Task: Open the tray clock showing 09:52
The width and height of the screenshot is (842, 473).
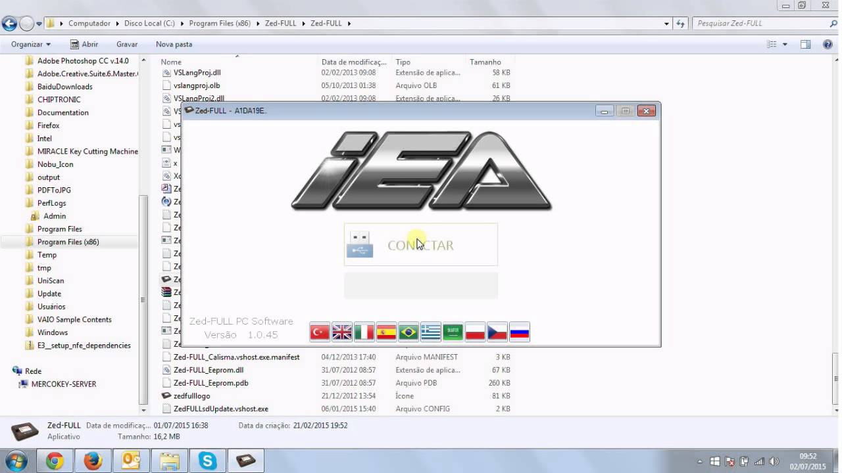Action: 808,461
